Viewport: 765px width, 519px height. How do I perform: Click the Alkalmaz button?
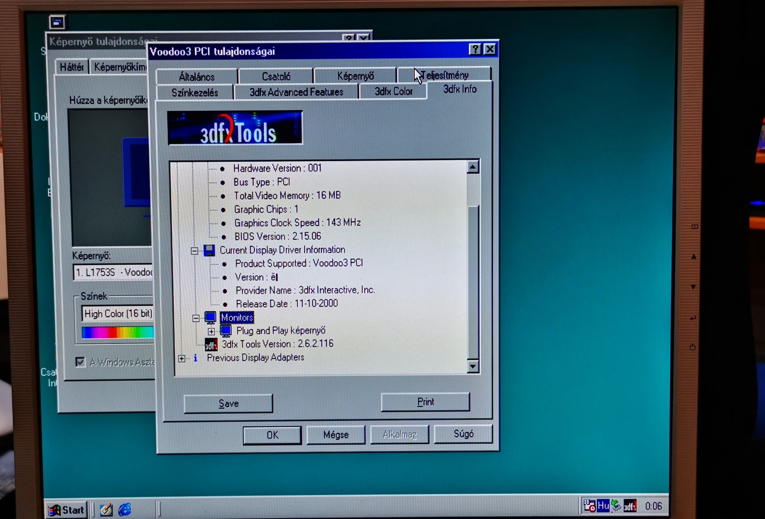[399, 434]
